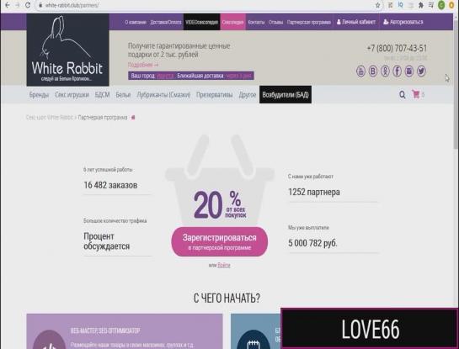
Task: Click the Войти link below the registration button
Action: (224, 265)
